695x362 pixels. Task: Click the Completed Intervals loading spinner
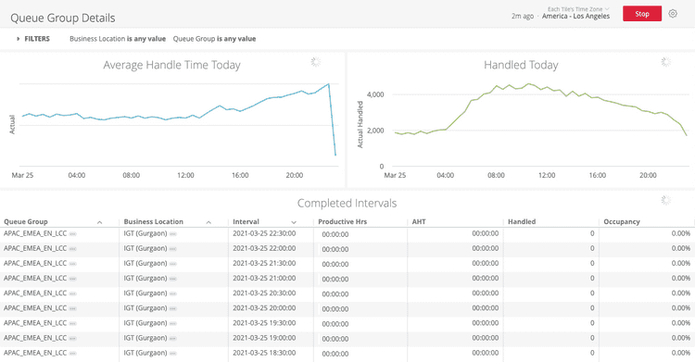click(665, 200)
